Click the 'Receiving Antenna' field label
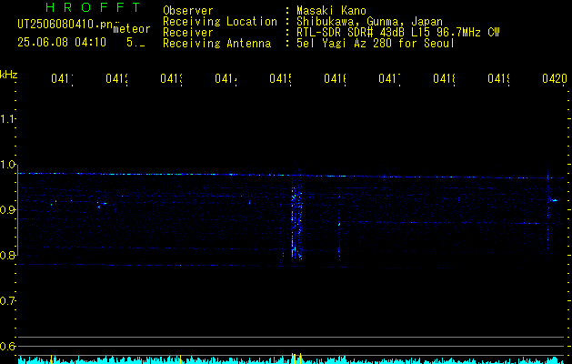Screen dimensions: 572x364 click(x=216, y=44)
